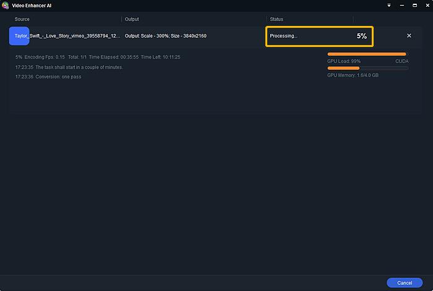
Task: Minimize the Video Enhancer AI window
Action: tap(402, 5)
